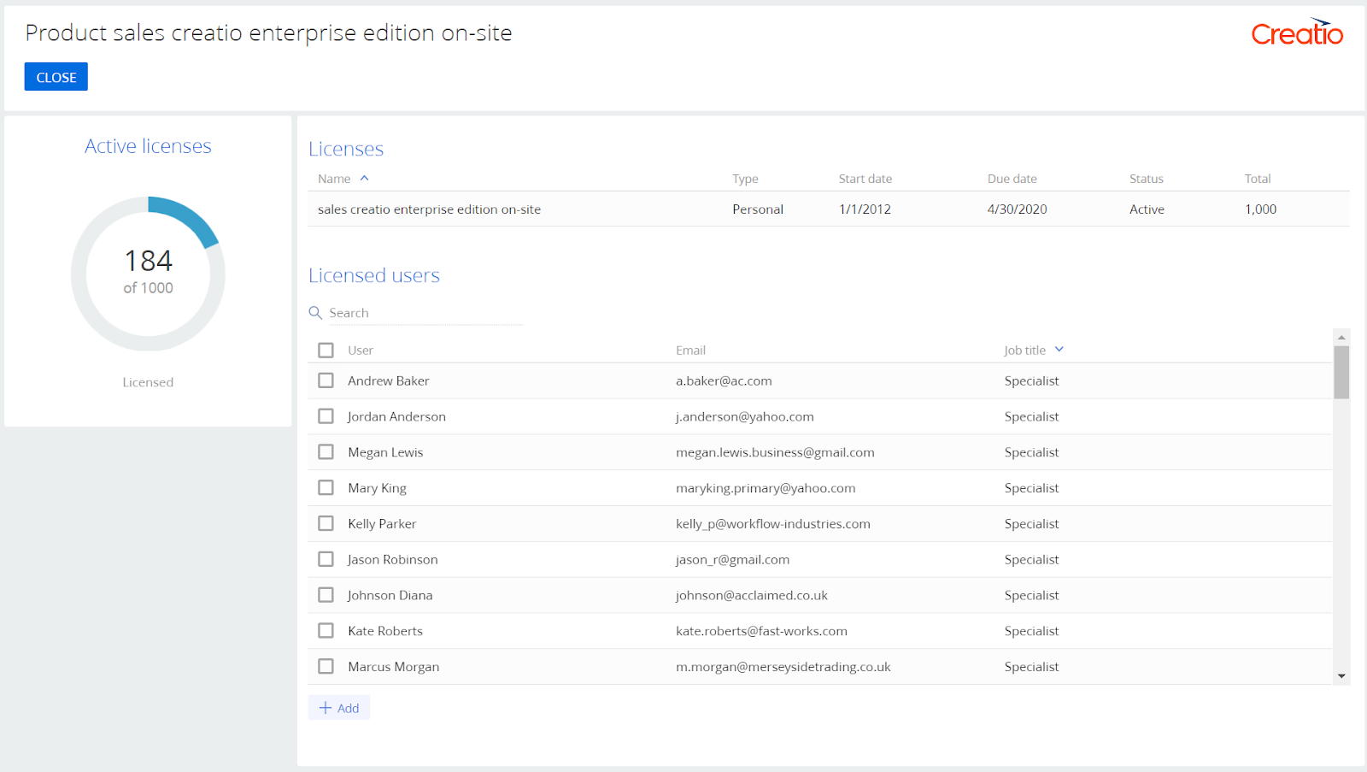1367x772 pixels.
Task: Tick the checkbox for Jason Robinson
Action: [x=326, y=559]
